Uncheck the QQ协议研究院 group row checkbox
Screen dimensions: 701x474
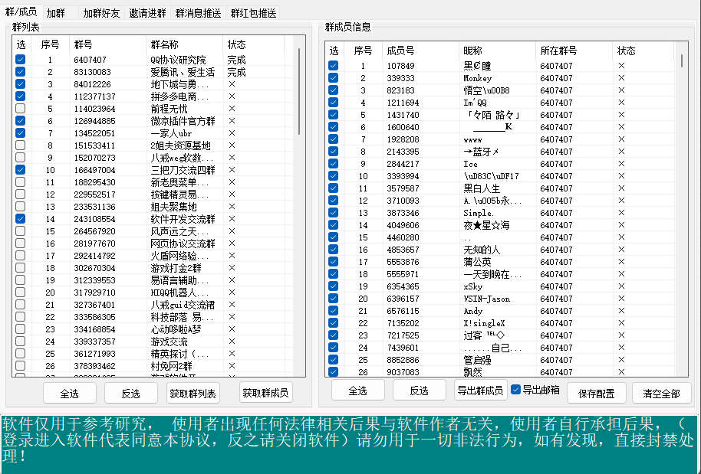[x=21, y=60]
